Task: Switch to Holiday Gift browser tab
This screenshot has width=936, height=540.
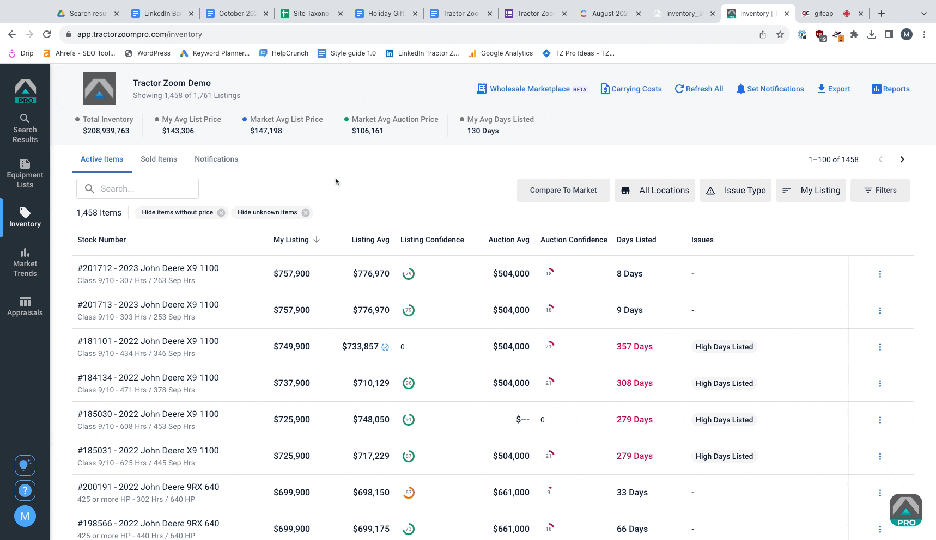Action: pos(386,13)
